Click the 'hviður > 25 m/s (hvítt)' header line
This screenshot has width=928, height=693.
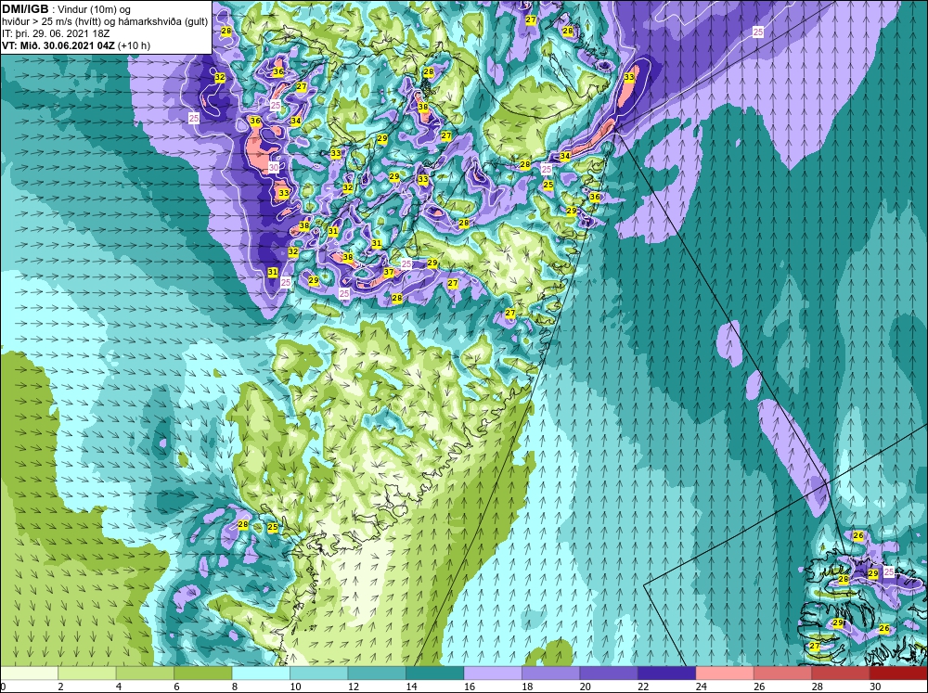point(49,22)
